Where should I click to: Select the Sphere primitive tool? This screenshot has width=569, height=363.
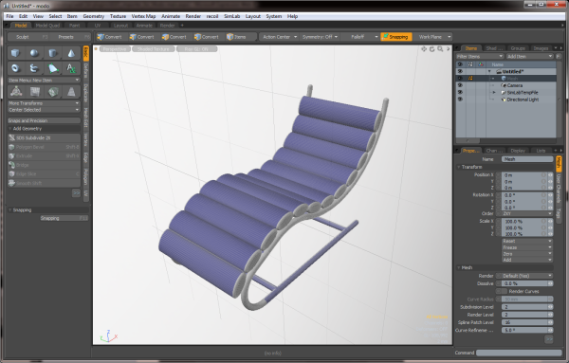point(34,53)
